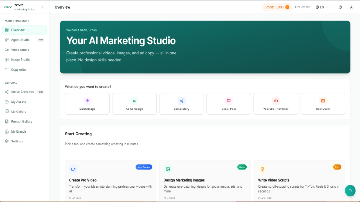Click the Design Marketing Images picture icon

click(168, 169)
